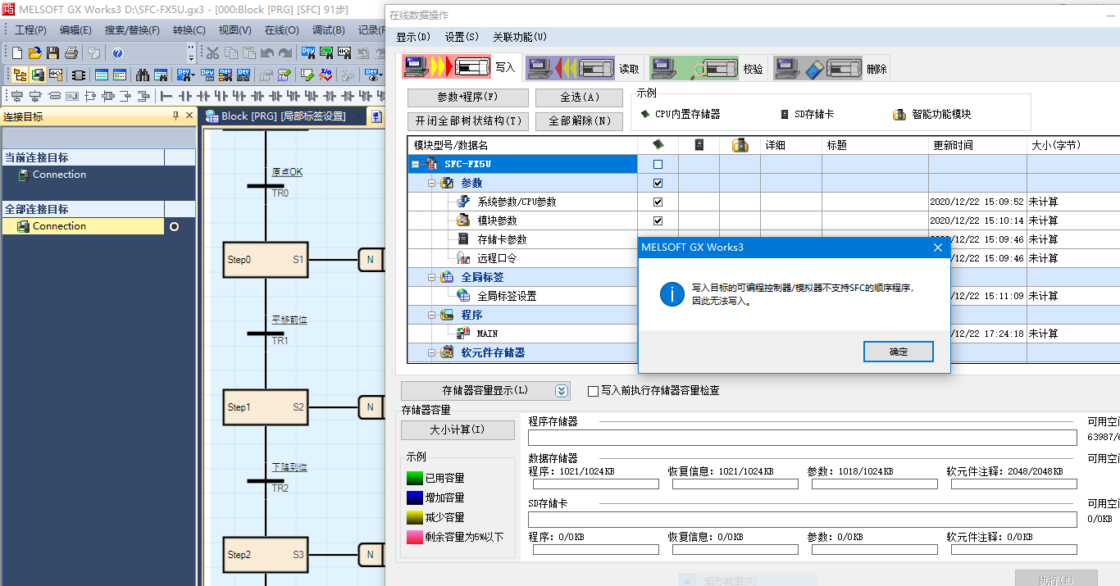The height and width of the screenshot is (586, 1120).
Task: Open the 在线(O) menu
Action: tap(281, 30)
